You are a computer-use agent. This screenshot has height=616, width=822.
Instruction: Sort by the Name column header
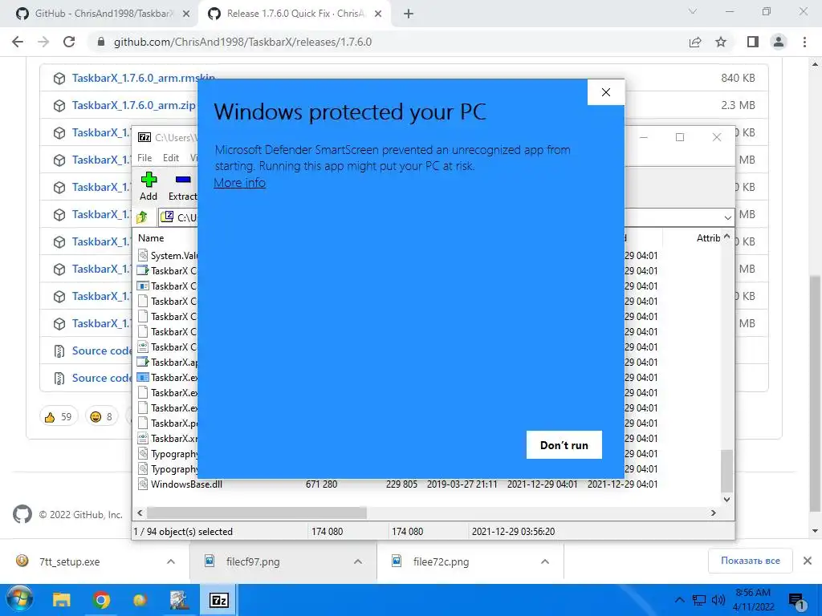pos(151,237)
